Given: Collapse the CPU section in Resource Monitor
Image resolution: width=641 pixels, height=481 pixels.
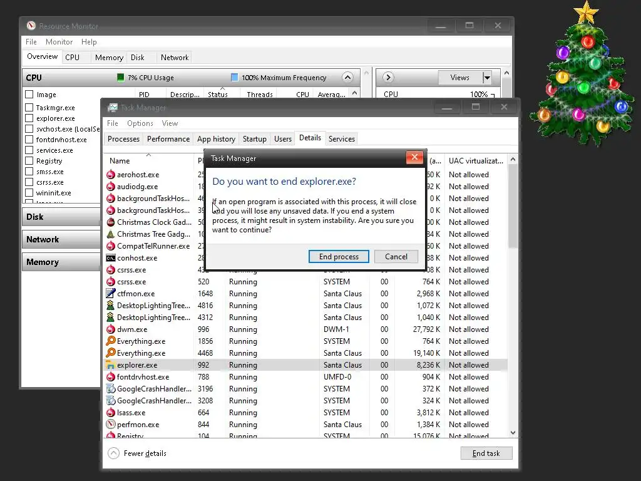Looking at the screenshot, I should pyautogui.click(x=347, y=77).
